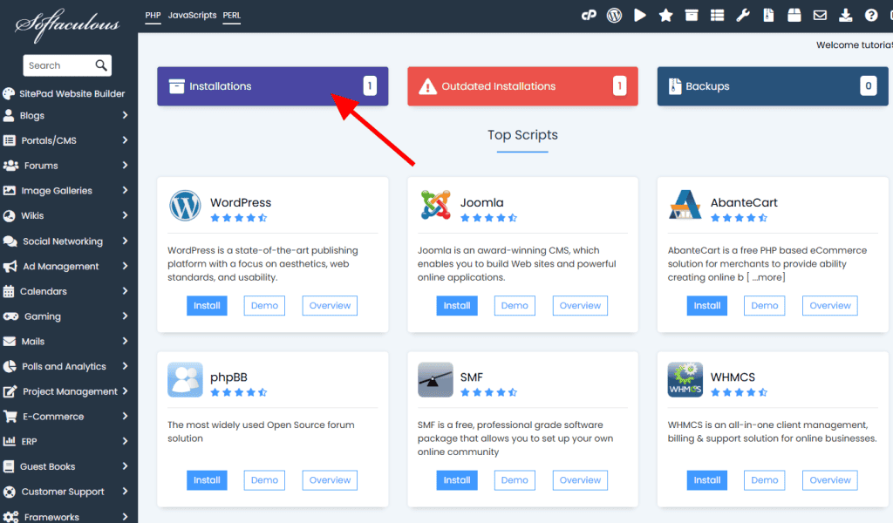Screen dimensions: 893x523
Task: Open the Joomla Demo
Action: (x=515, y=306)
